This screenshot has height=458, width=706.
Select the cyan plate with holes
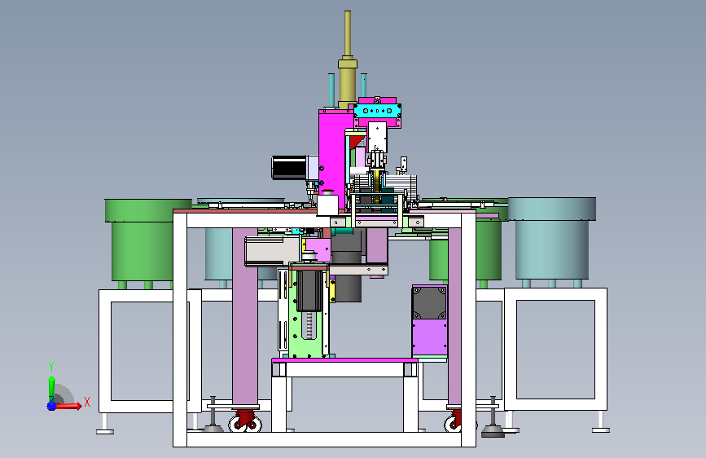[x=377, y=111]
